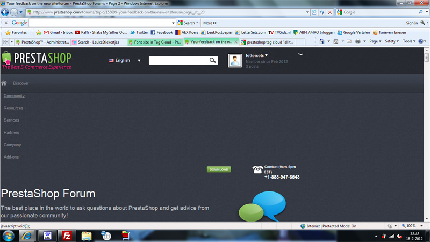Image resolution: width=430 pixels, height=242 pixels.
Task: Click the site search magnifier icon
Action: pos(212,60)
